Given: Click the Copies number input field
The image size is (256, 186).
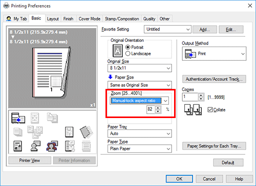Looking at the screenshot, I should pos(190,97).
